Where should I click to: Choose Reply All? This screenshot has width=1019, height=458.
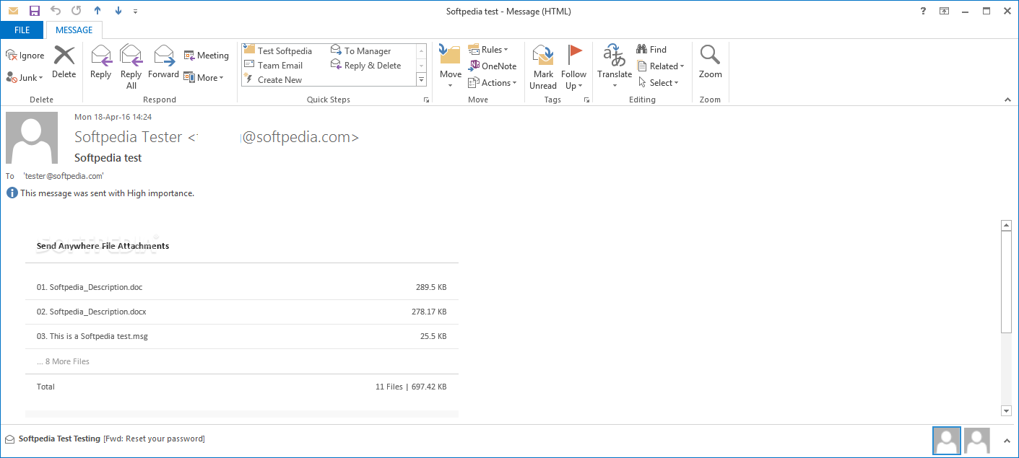tap(131, 66)
